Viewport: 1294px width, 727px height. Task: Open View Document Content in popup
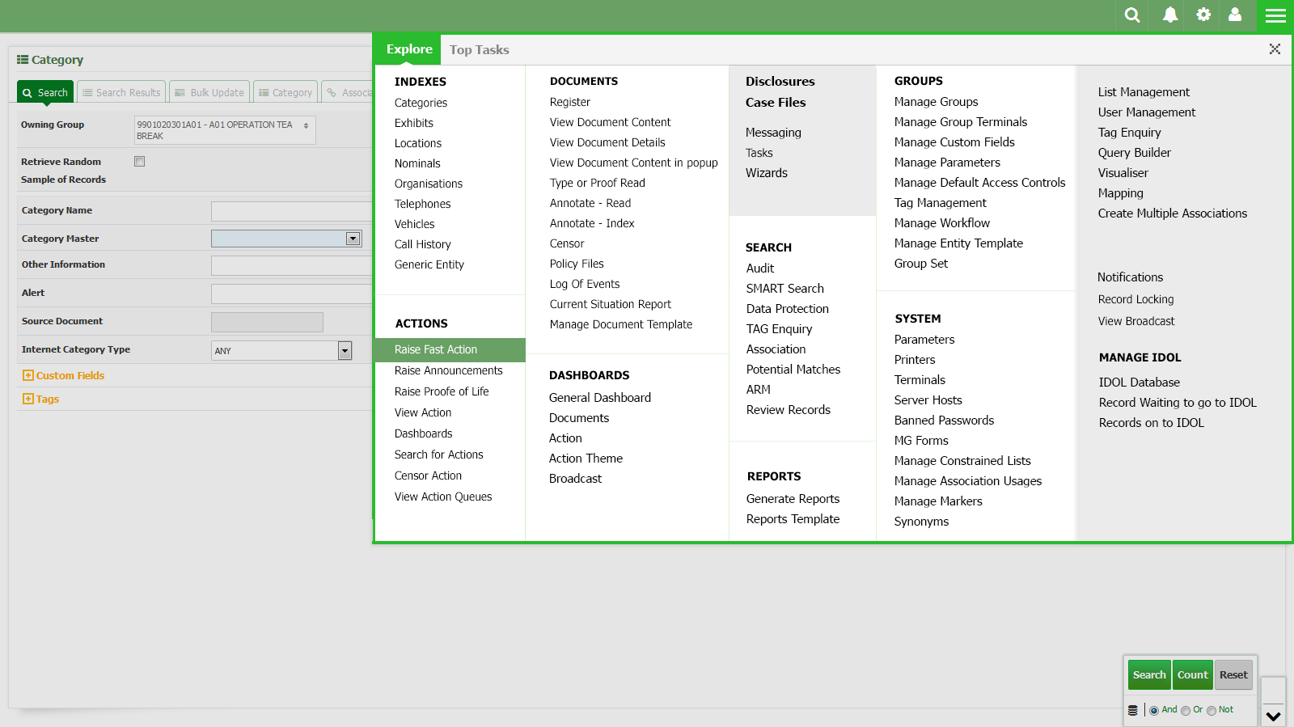click(634, 163)
